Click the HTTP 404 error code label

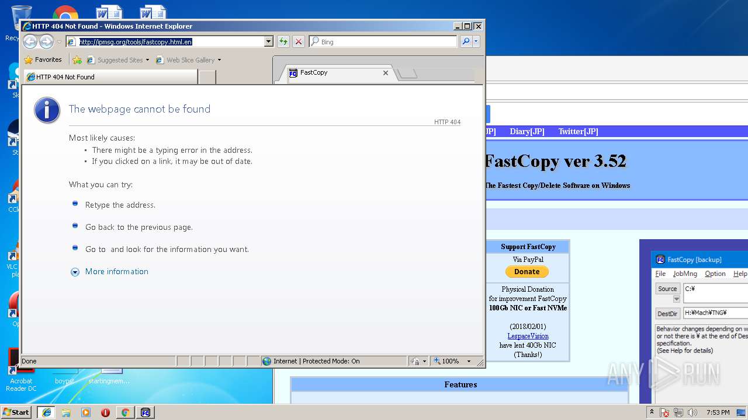(447, 122)
